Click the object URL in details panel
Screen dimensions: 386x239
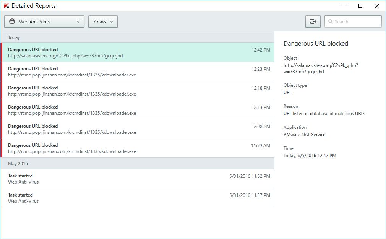320,68
